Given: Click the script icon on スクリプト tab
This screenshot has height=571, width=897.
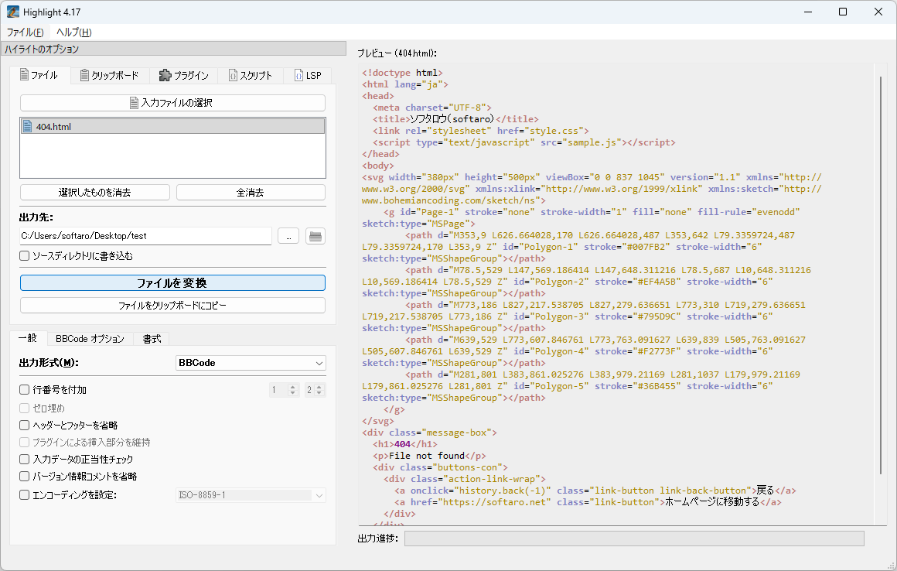Looking at the screenshot, I should point(232,76).
